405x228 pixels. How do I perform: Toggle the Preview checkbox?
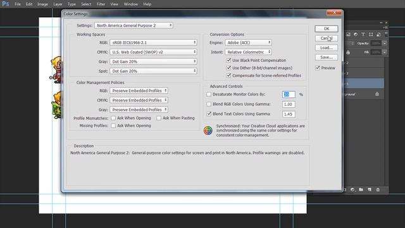pyautogui.click(x=318, y=68)
